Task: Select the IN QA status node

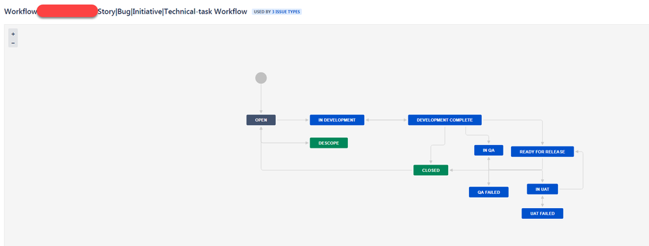Action: [x=488, y=150]
